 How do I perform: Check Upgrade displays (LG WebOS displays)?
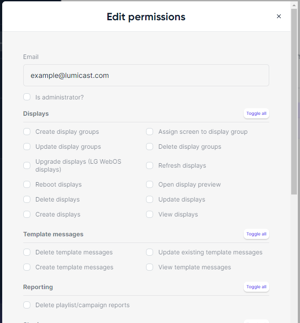point(27,165)
